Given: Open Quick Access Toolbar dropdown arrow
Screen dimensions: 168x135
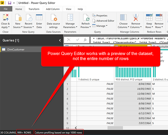Looking at the screenshot, I should pos(14,3).
